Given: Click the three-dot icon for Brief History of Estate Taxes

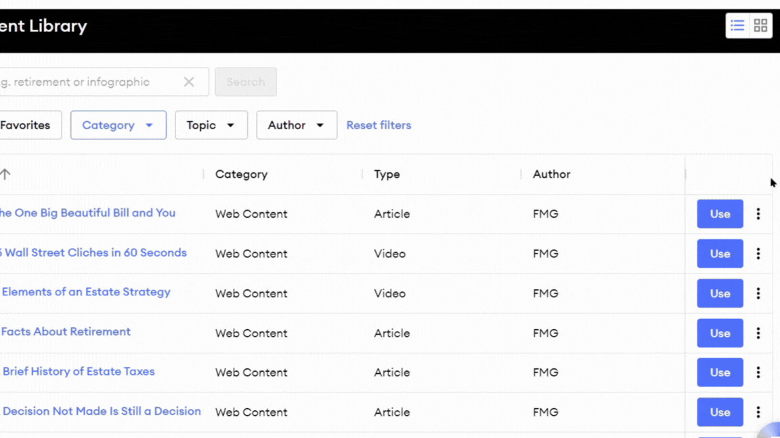Looking at the screenshot, I should (758, 372).
